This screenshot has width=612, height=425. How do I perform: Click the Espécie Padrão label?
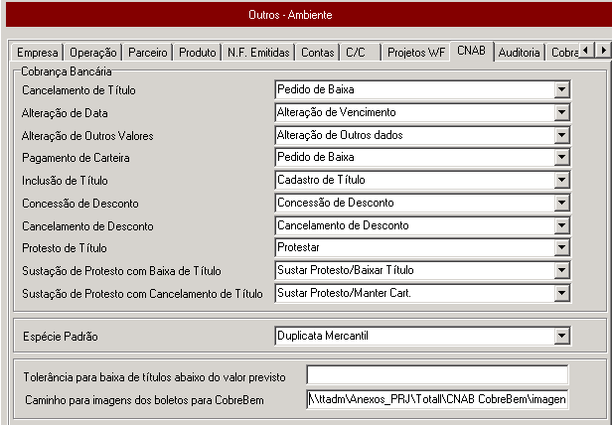pos(60,337)
